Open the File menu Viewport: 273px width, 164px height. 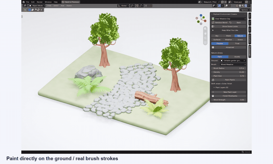point(28,2)
